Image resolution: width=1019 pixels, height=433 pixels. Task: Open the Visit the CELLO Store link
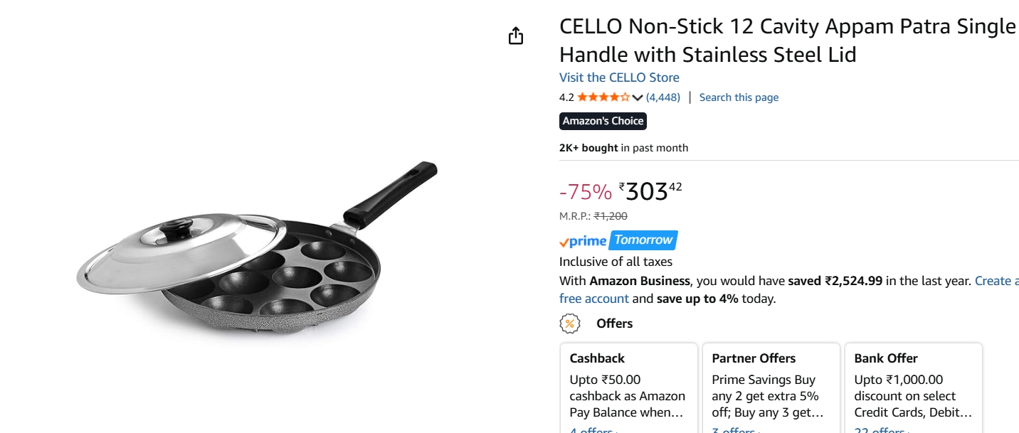(618, 77)
